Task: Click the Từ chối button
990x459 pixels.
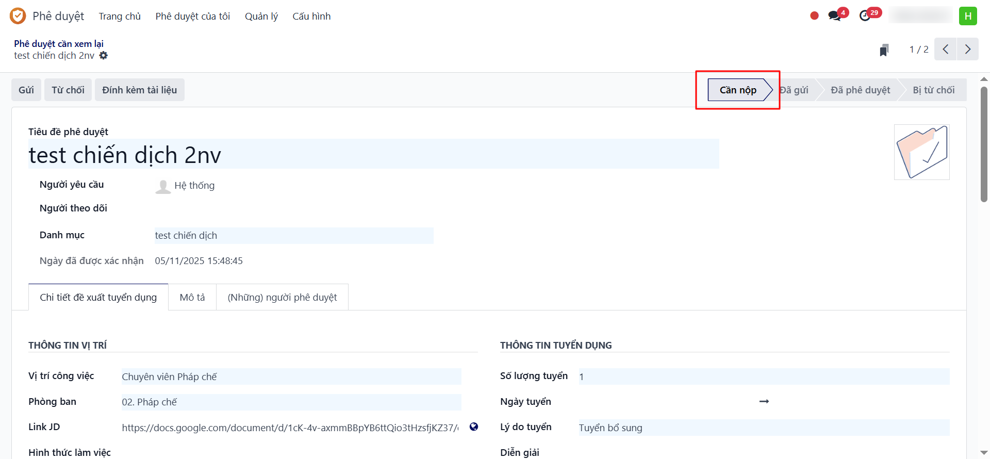Action: [68, 90]
